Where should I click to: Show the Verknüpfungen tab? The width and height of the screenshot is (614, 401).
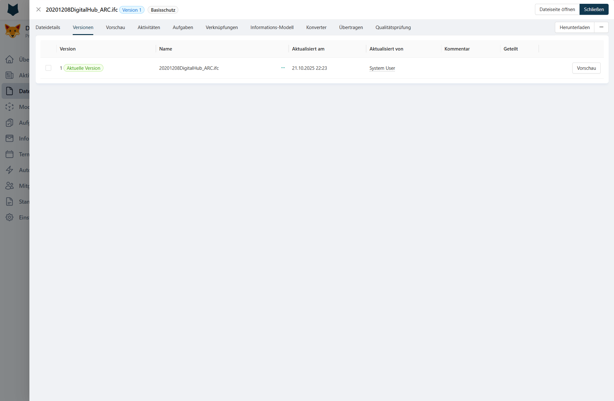click(x=222, y=27)
